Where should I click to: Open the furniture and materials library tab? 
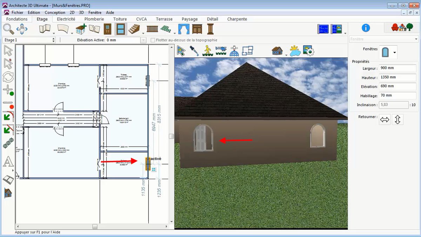402,27
